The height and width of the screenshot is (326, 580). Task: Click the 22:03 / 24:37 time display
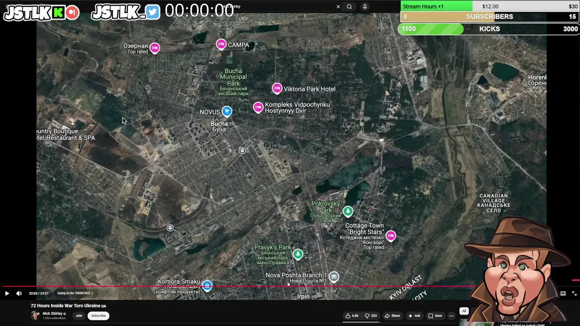point(39,293)
